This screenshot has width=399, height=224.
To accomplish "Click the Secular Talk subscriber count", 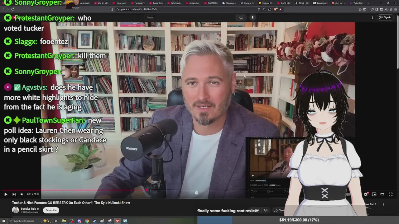I will (29, 212).
